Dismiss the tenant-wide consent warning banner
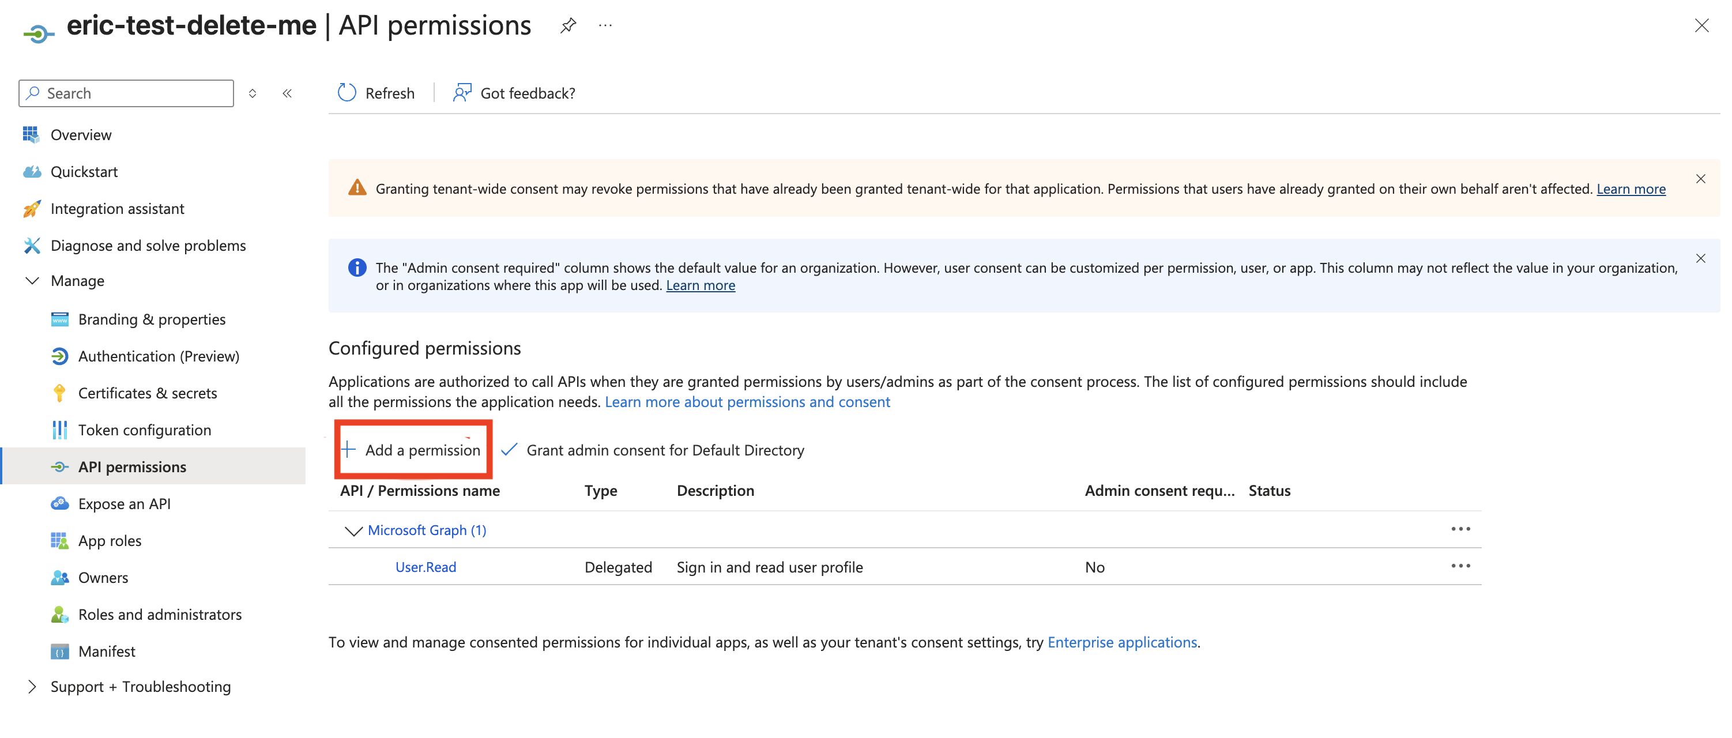 (1701, 179)
